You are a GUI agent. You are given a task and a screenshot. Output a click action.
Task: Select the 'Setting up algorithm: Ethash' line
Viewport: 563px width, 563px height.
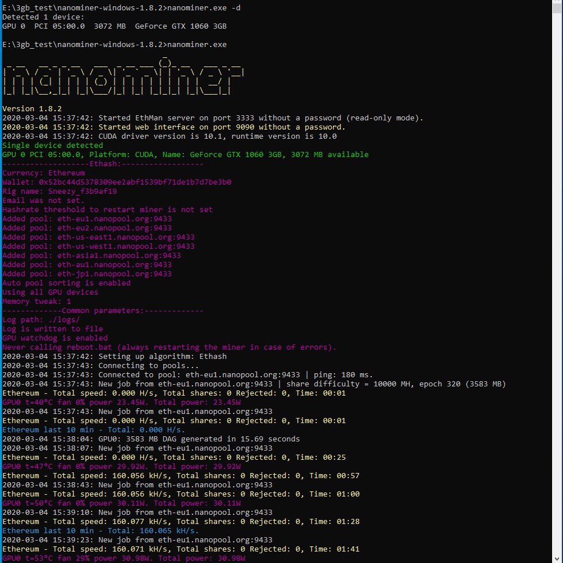click(115, 356)
